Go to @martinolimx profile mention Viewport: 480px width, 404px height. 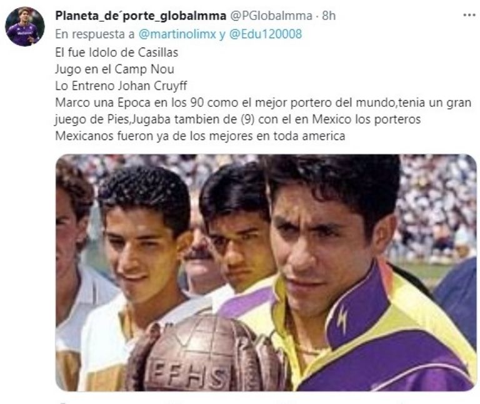177,34
